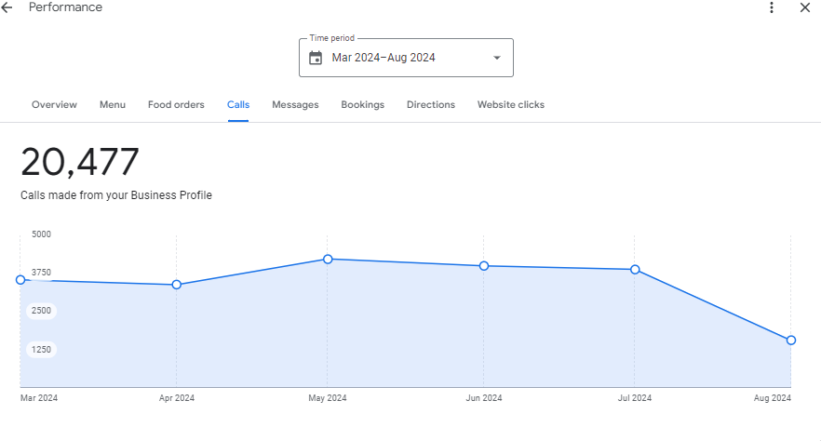This screenshot has width=821, height=441.
Task: Close the Performance panel with X
Action: click(805, 7)
